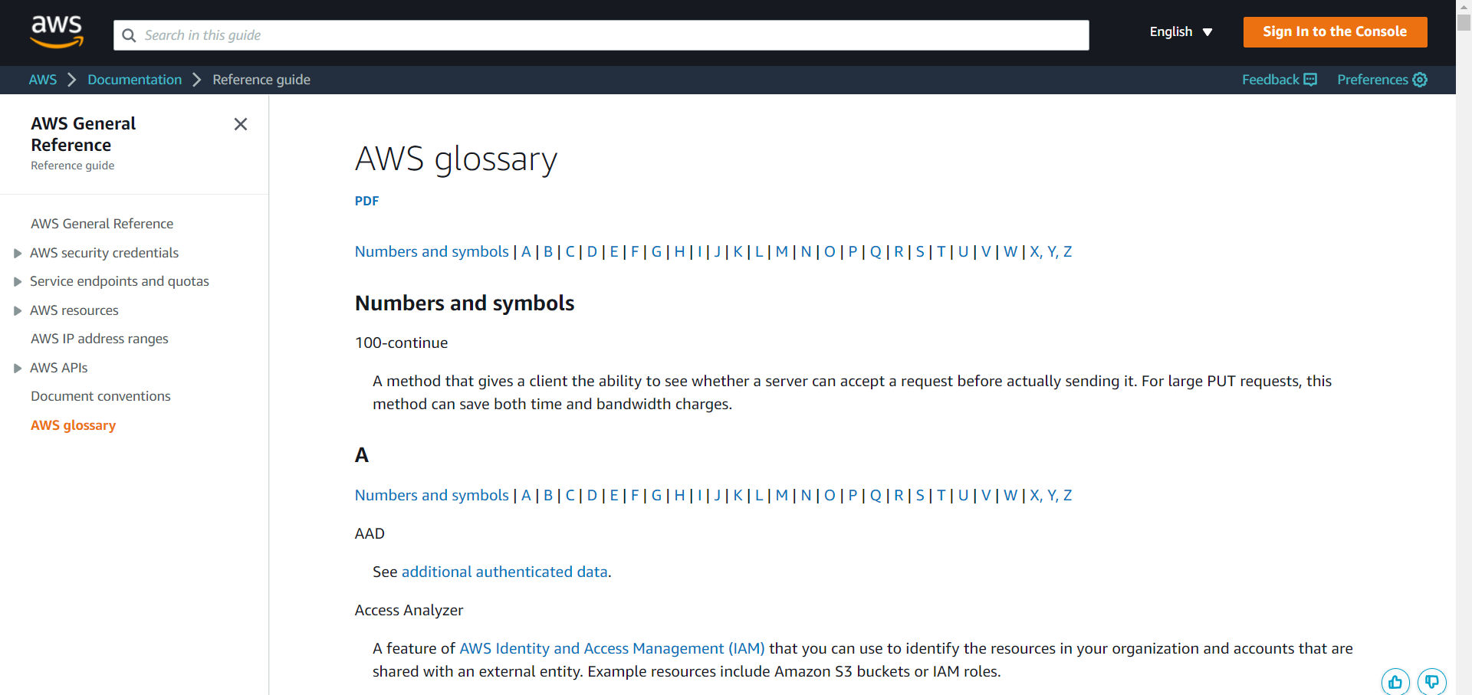Follow the additional authenticated data link
The width and height of the screenshot is (1472, 695).
coord(504,572)
